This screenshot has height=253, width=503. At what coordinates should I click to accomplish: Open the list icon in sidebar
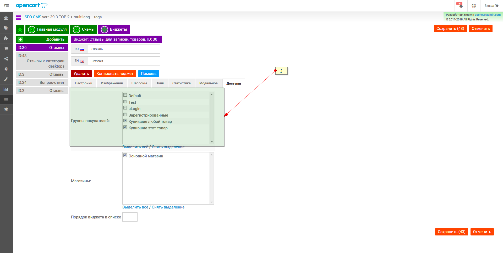[x=6, y=99]
